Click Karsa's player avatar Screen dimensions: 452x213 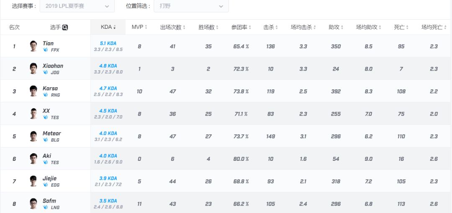(x=34, y=91)
